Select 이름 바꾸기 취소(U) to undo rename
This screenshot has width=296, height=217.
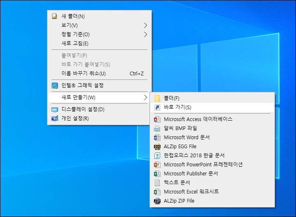click(100, 73)
